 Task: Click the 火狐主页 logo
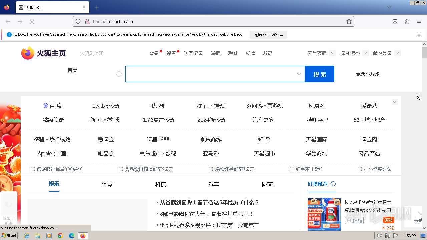tap(44, 53)
